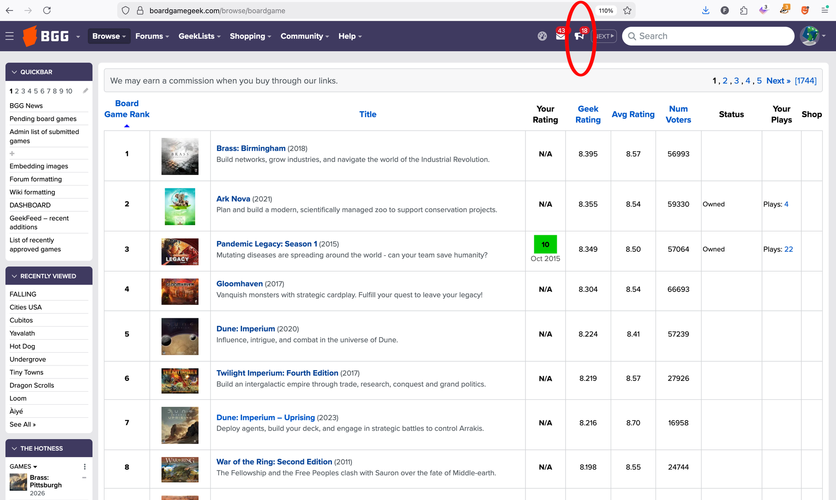Screen dimensions: 836x500
Task: Click the plus icon in the Quickbar
Action: (11, 153)
